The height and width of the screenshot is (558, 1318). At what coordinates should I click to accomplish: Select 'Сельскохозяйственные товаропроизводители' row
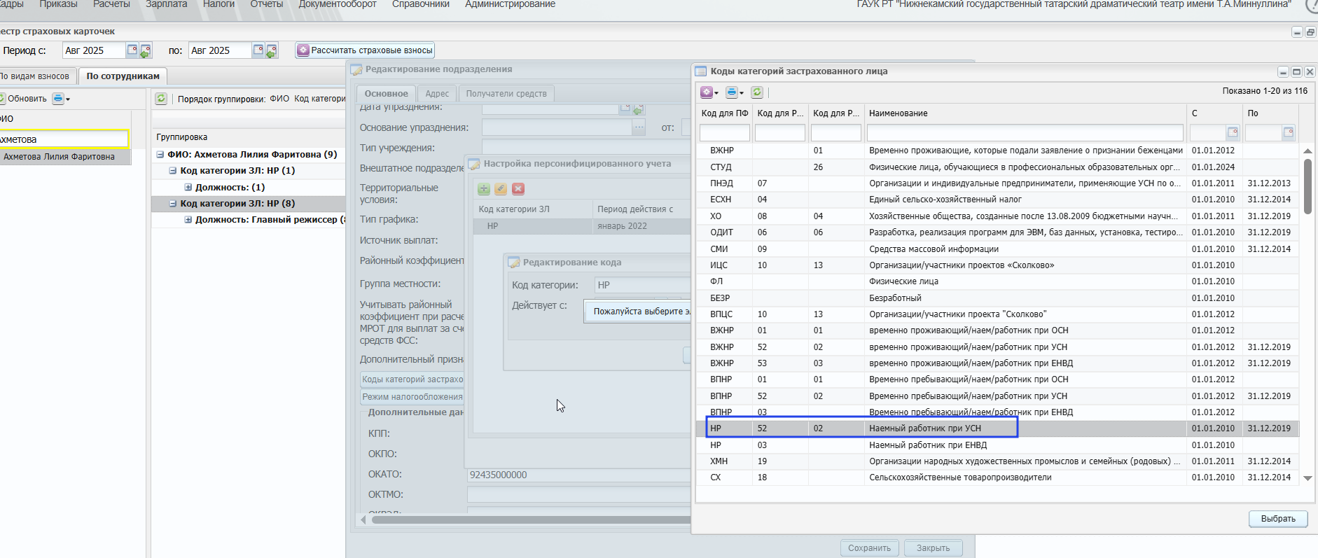point(997,477)
